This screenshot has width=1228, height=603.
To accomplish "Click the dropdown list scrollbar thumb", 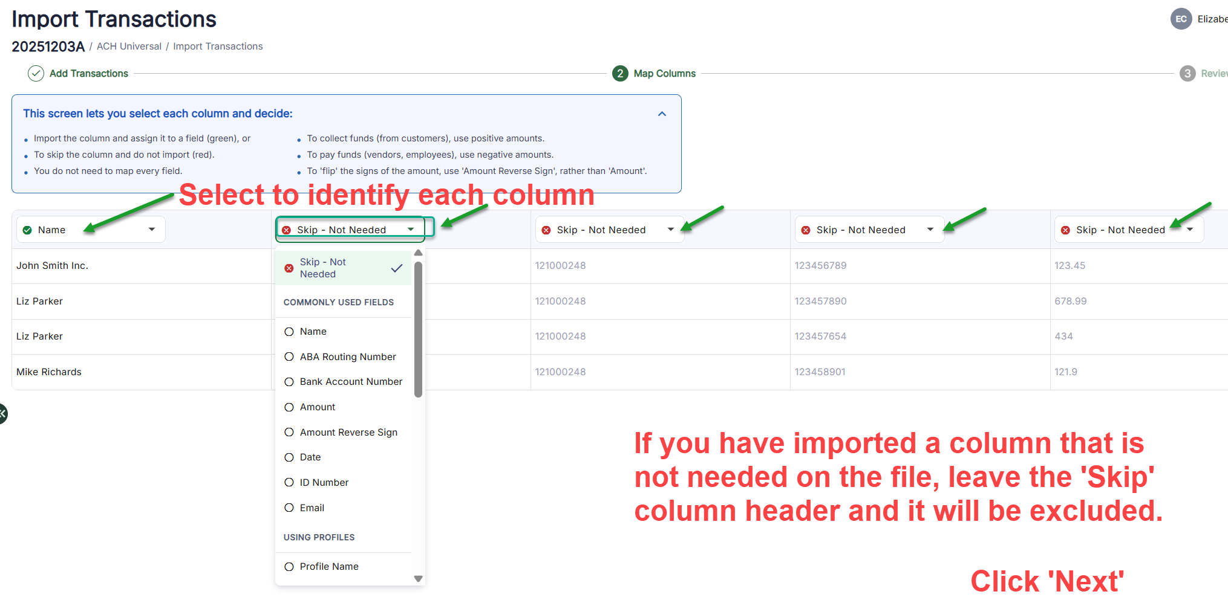I will (x=418, y=329).
